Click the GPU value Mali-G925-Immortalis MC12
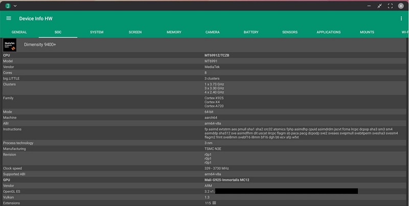 coord(226,180)
